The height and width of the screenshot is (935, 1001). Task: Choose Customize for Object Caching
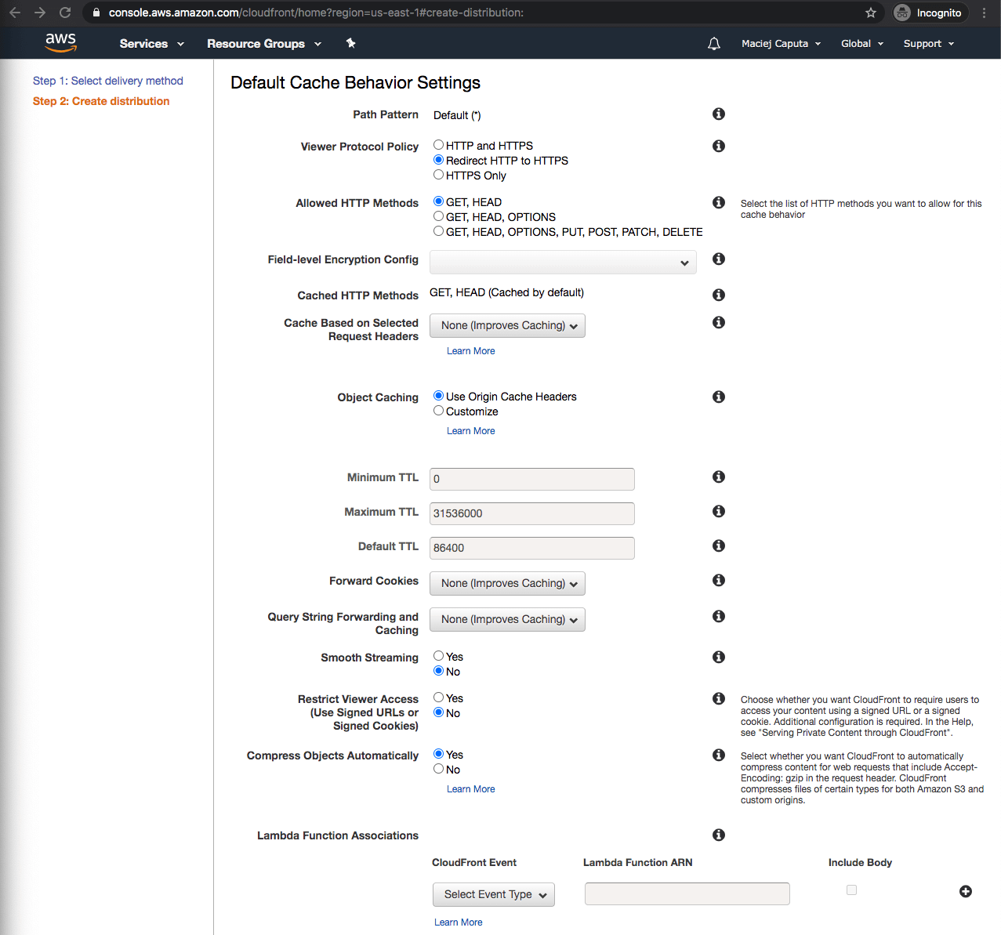[x=439, y=411]
